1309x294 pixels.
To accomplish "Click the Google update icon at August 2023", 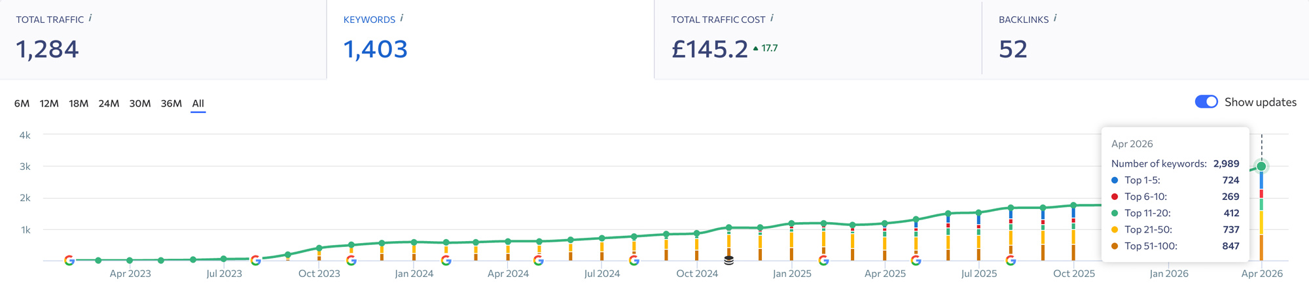I will [x=256, y=260].
